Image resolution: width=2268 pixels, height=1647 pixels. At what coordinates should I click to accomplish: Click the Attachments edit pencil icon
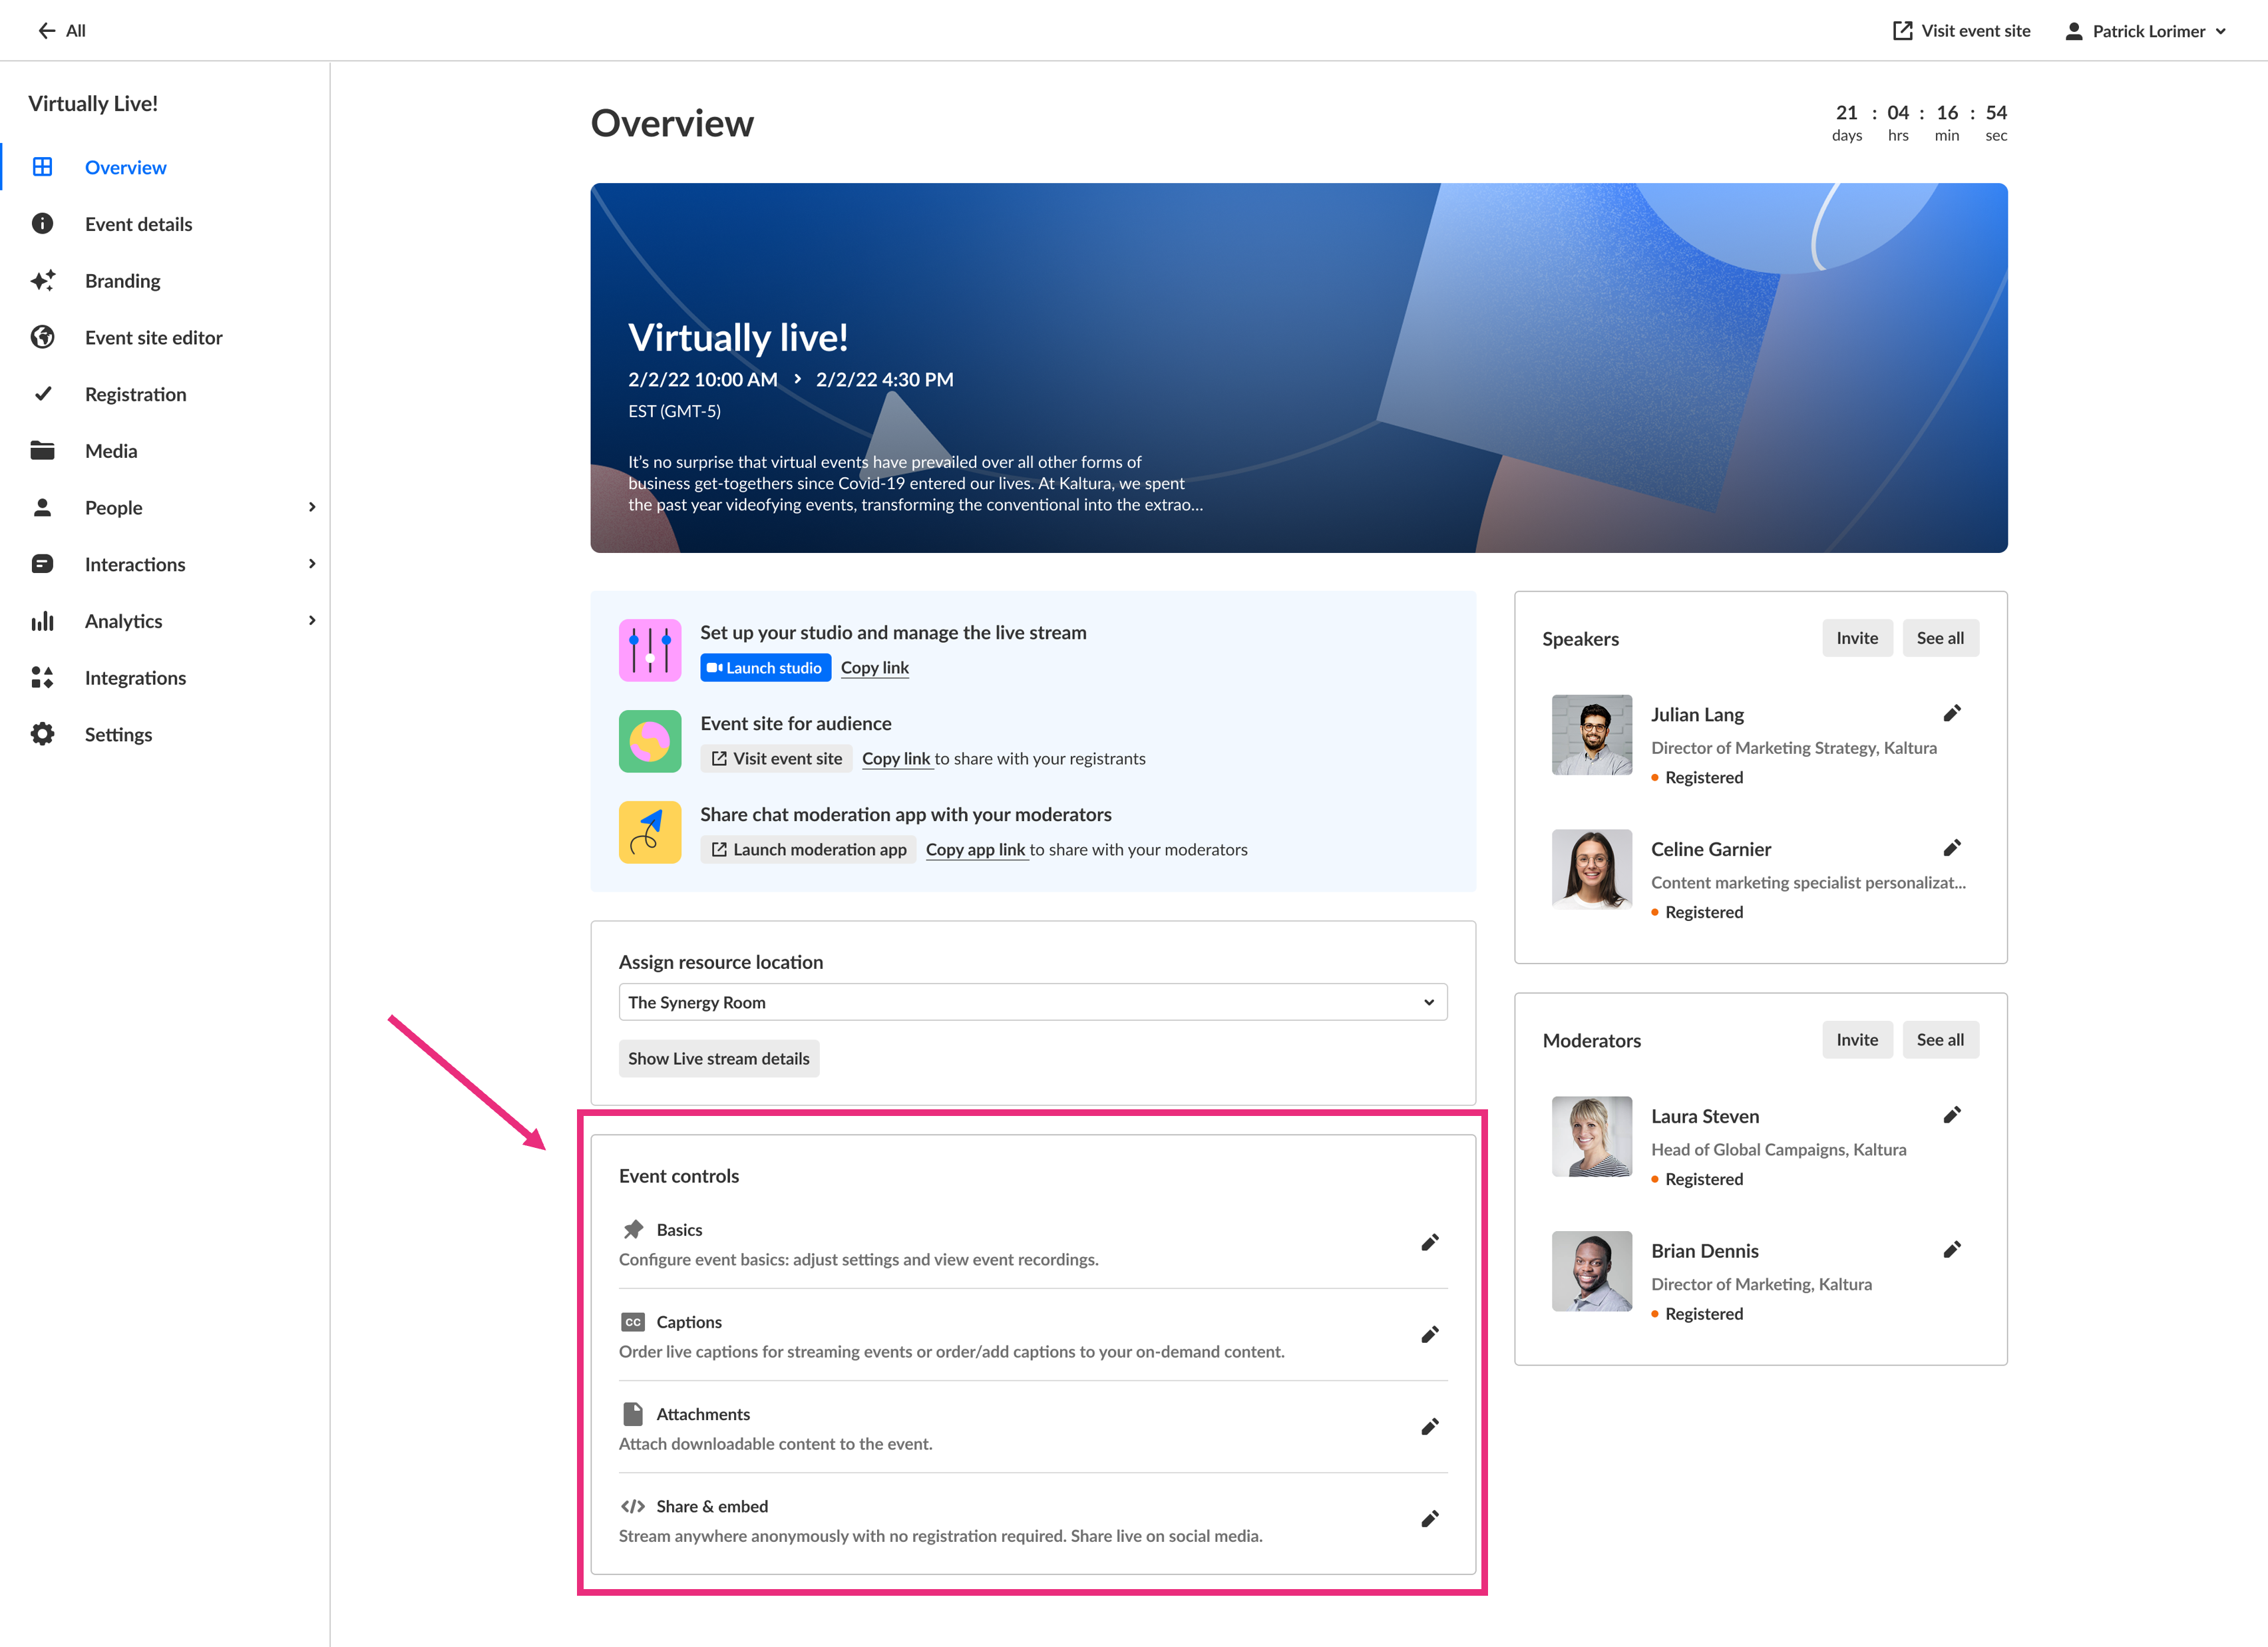[x=1429, y=1427]
